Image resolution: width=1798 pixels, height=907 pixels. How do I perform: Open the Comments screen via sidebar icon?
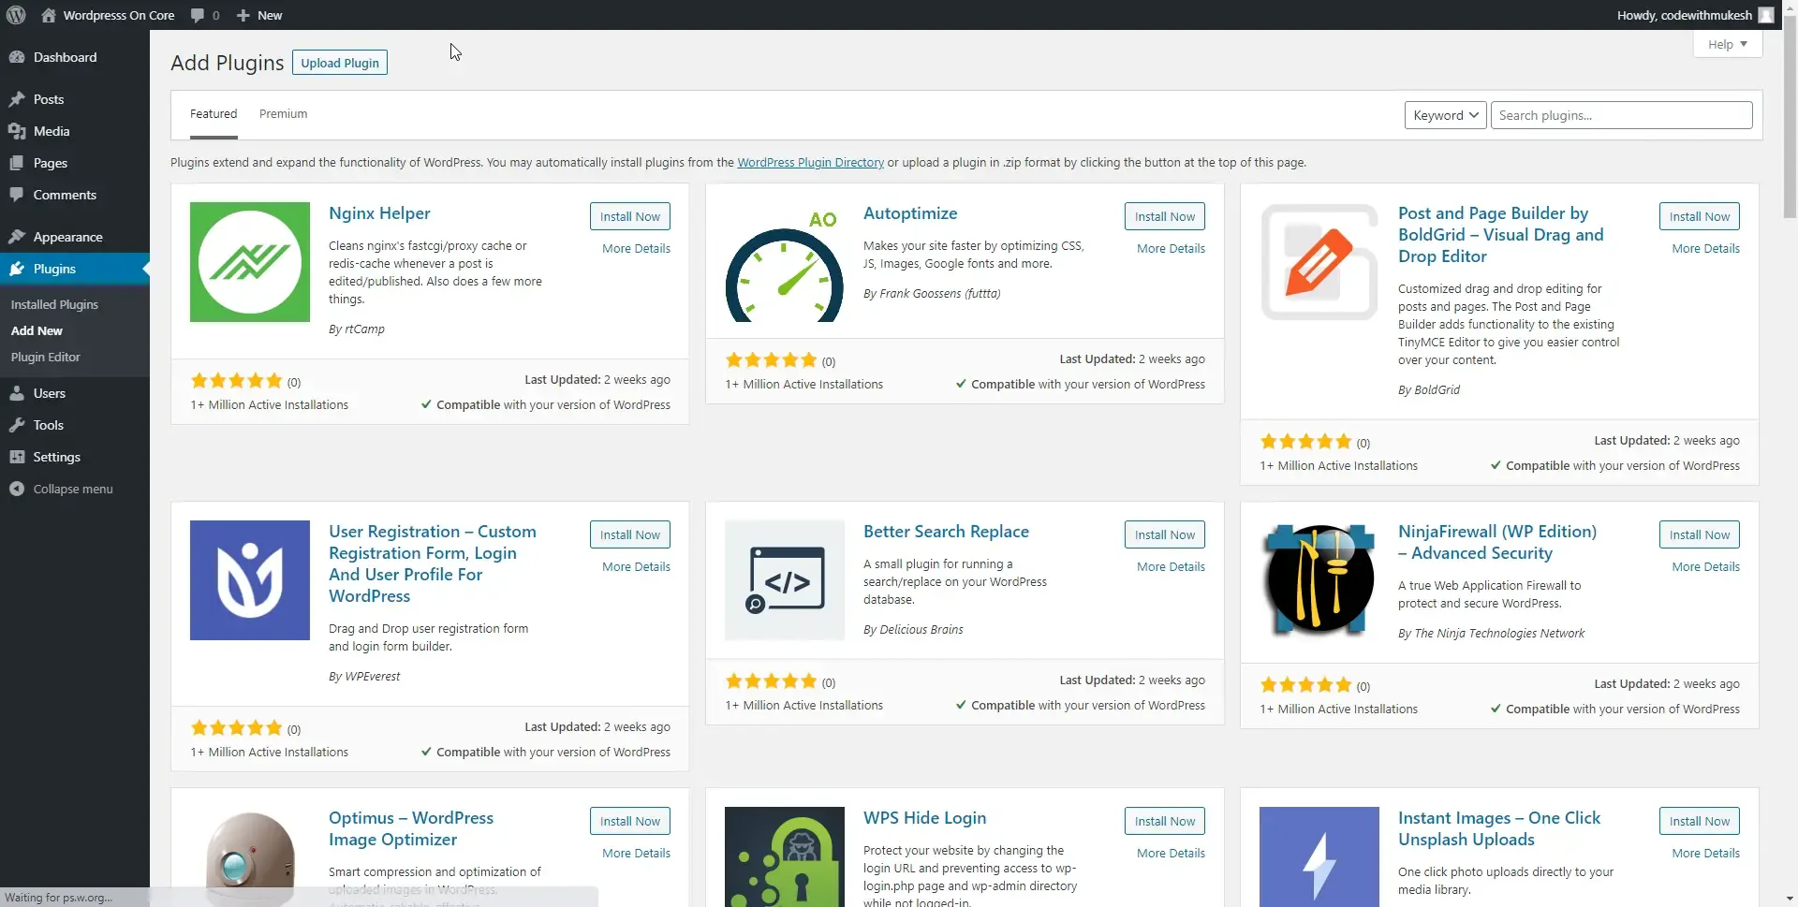pyautogui.click(x=65, y=194)
